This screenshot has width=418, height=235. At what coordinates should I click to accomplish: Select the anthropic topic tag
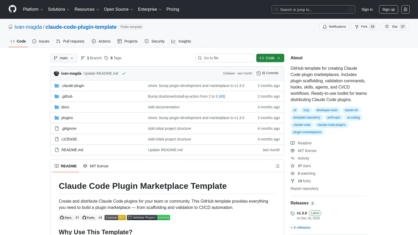(x=334, y=118)
